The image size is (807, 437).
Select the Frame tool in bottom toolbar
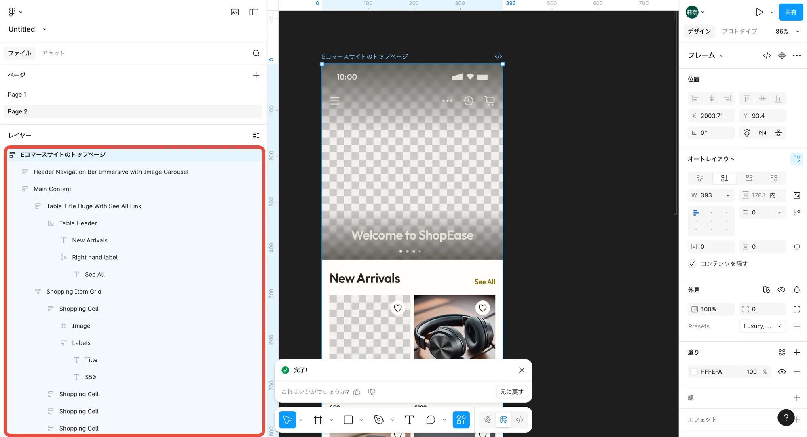tap(318, 420)
